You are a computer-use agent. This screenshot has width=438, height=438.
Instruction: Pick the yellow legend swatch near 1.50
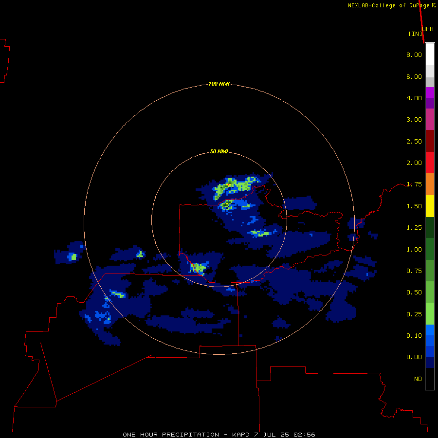[x=430, y=206]
